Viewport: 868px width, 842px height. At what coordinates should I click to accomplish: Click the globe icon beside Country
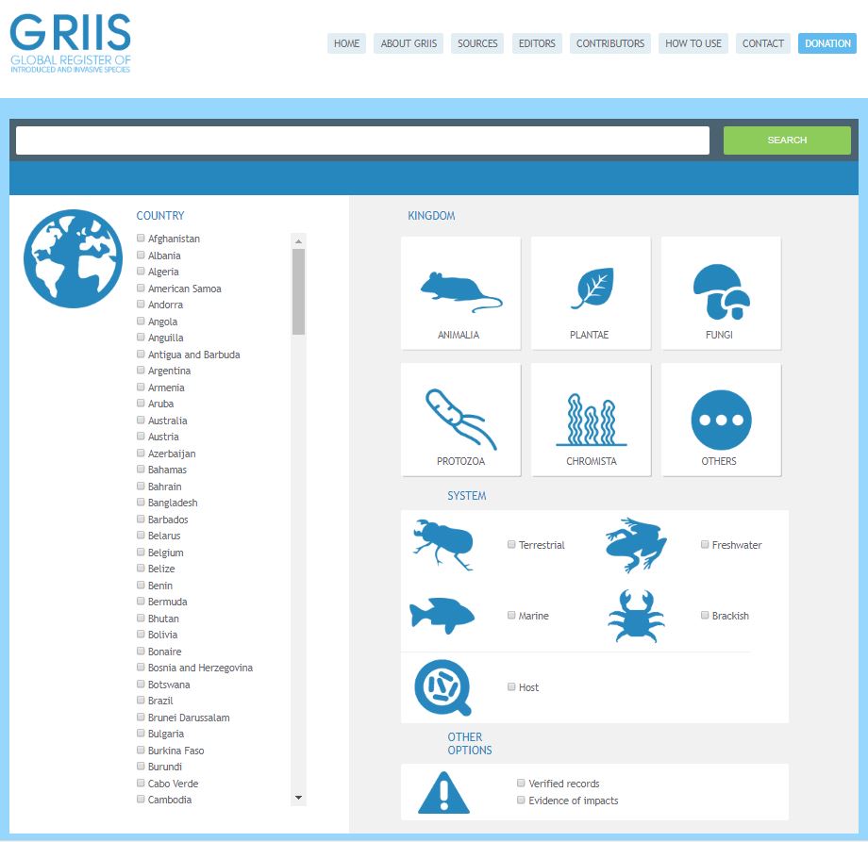(74, 258)
